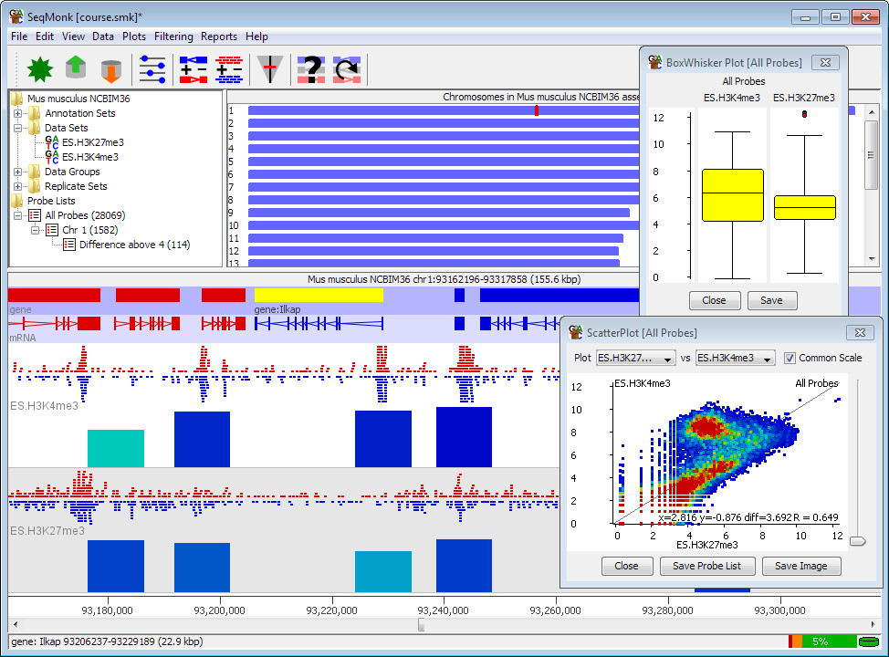
Task: Click the orange down-arrow save project icon
Action: (x=111, y=70)
